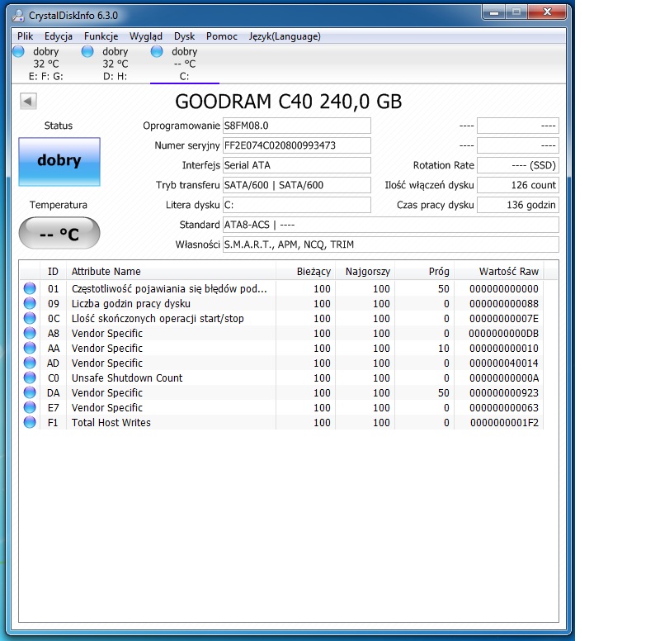Minimize the CrystalDiskInfo window
This screenshot has width=660, height=641.
[493, 12]
